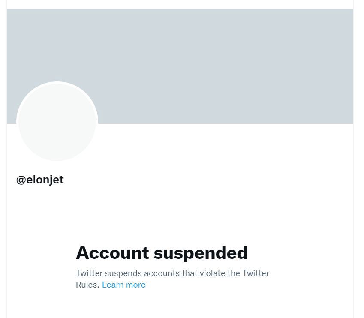Select the @elonjet username text

pyautogui.click(x=40, y=180)
